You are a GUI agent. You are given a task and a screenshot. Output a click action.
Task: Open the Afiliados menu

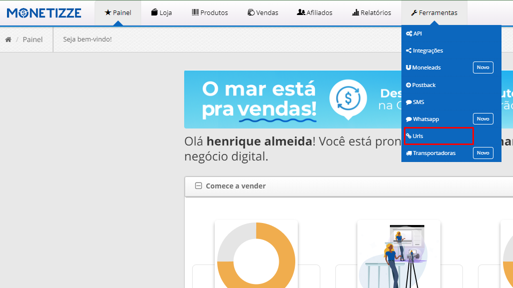pos(314,12)
